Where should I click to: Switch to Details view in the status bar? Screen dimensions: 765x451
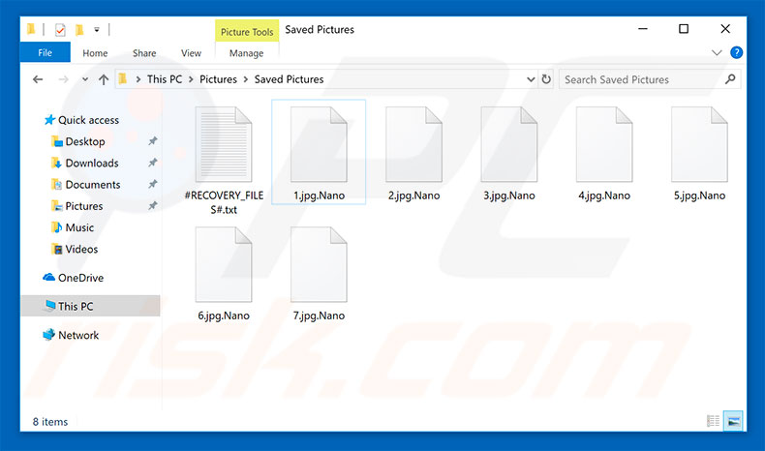(713, 421)
